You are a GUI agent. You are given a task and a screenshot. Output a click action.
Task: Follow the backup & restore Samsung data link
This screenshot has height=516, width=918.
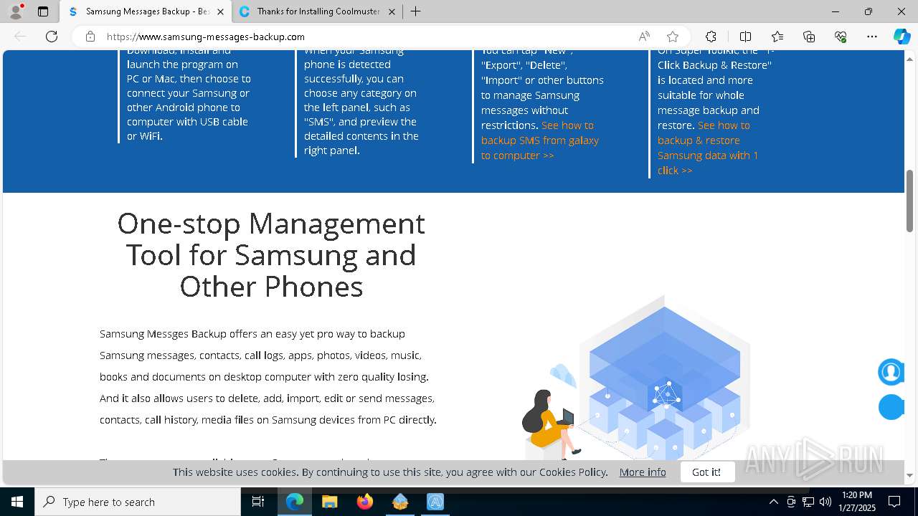coord(708,148)
